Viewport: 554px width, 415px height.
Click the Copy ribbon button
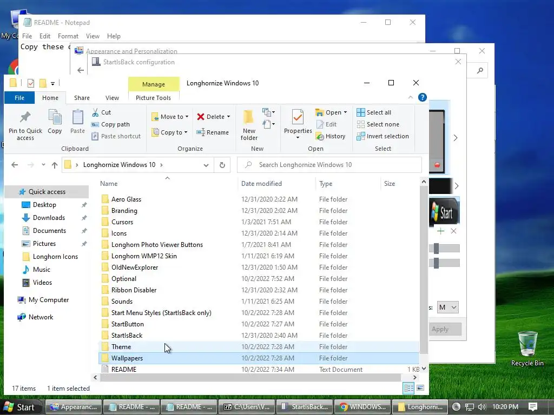tap(55, 122)
